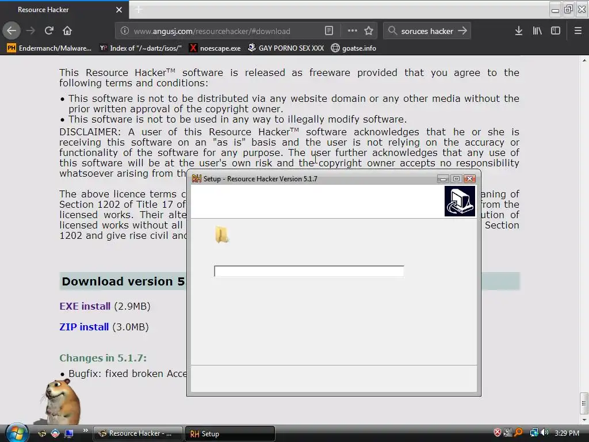Image resolution: width=589 pixels, height=442 pixels.
Task: Switch to Resource Hacker taskbar button
Action: tap(138, 433)
